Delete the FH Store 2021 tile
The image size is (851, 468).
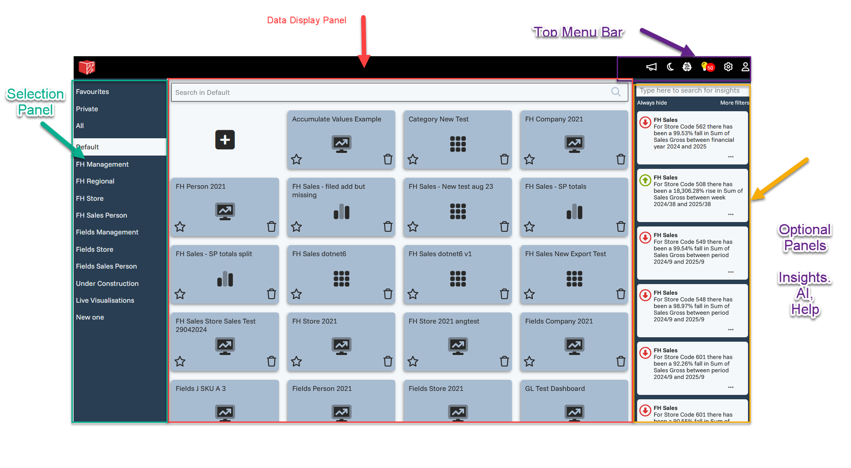(388, 361)
